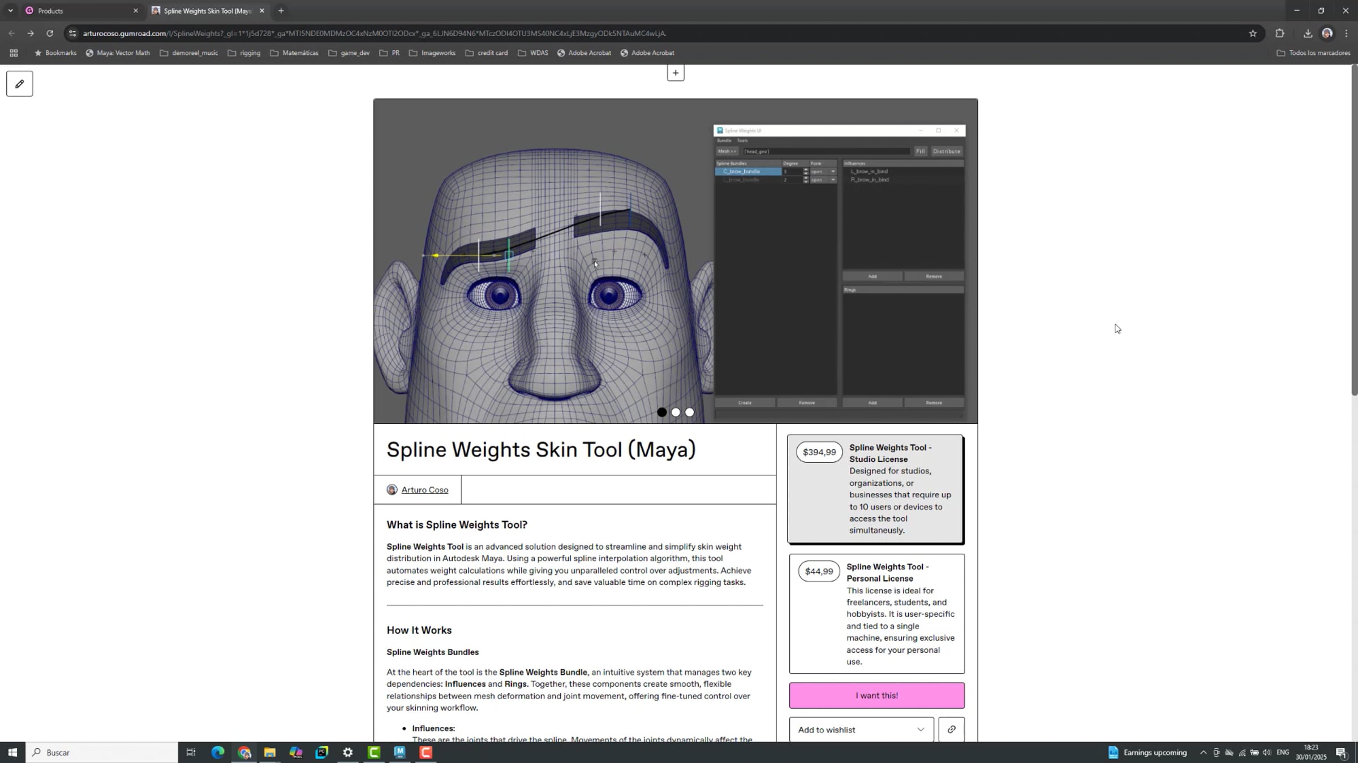This screenshot has width=1358, height=763.
Task: Open the tab search chevron
Action: [x=10, y=11]
